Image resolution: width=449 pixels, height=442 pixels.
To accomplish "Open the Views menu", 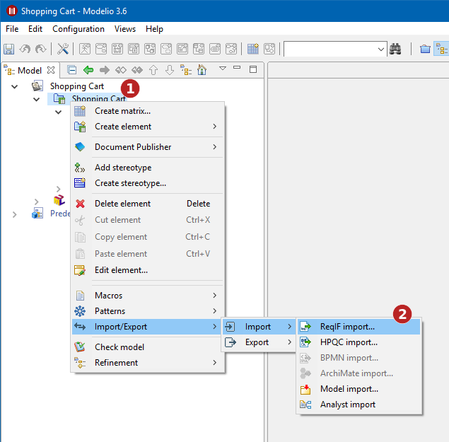I will pos(125,29).
